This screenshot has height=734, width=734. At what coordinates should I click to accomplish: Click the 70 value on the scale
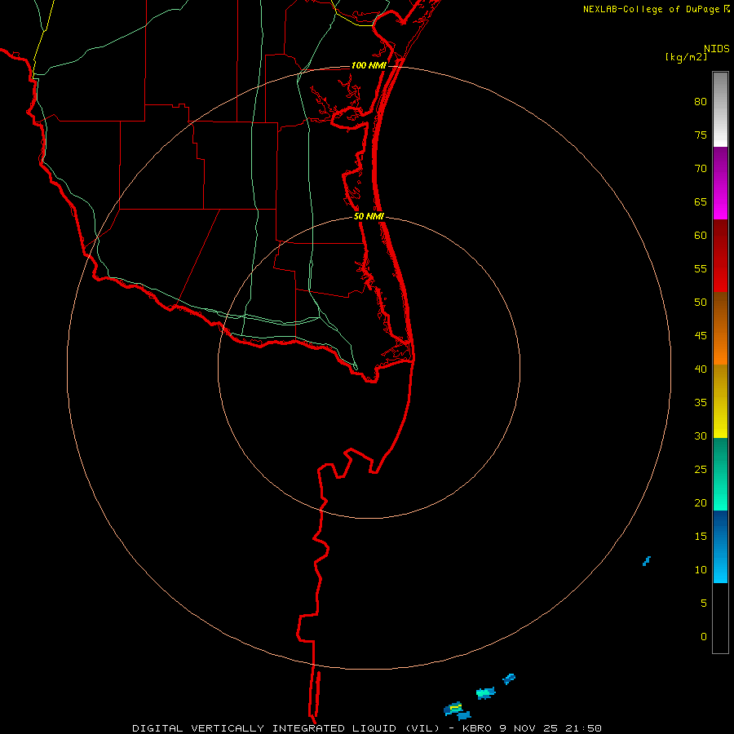701,169
